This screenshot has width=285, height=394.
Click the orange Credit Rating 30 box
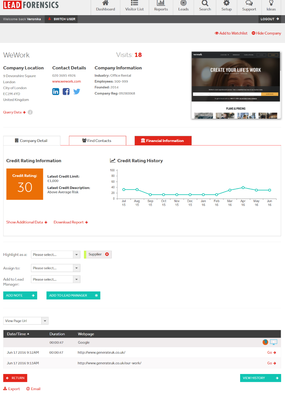(25, 184)
